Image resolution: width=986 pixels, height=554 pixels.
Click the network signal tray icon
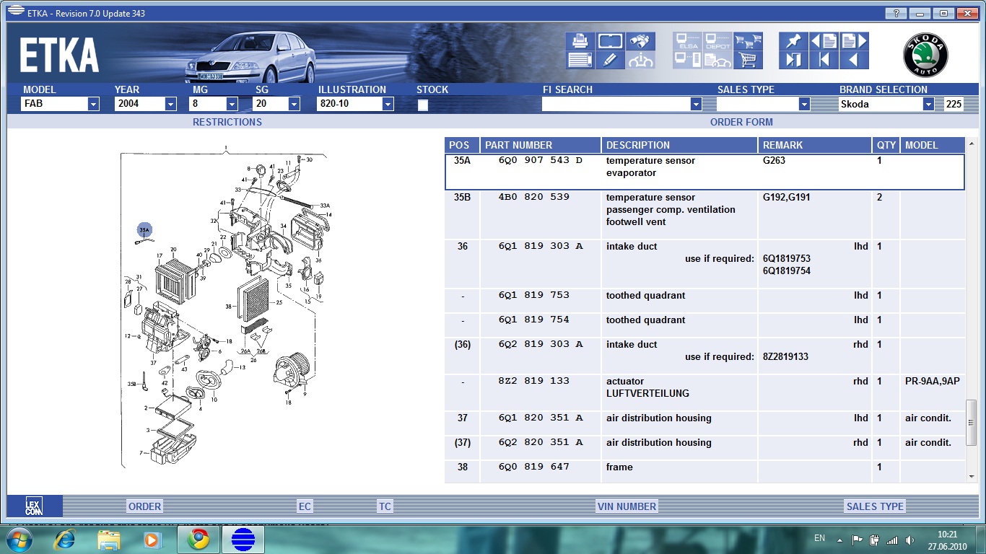893,540
